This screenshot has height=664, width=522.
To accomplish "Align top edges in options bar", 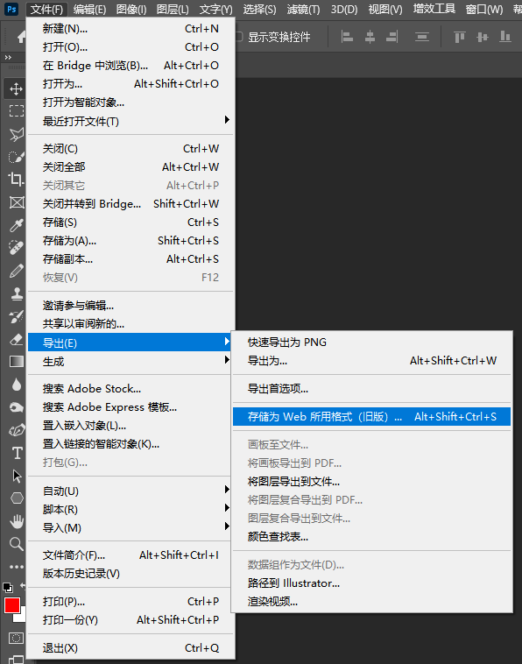I will pos(459,38).
